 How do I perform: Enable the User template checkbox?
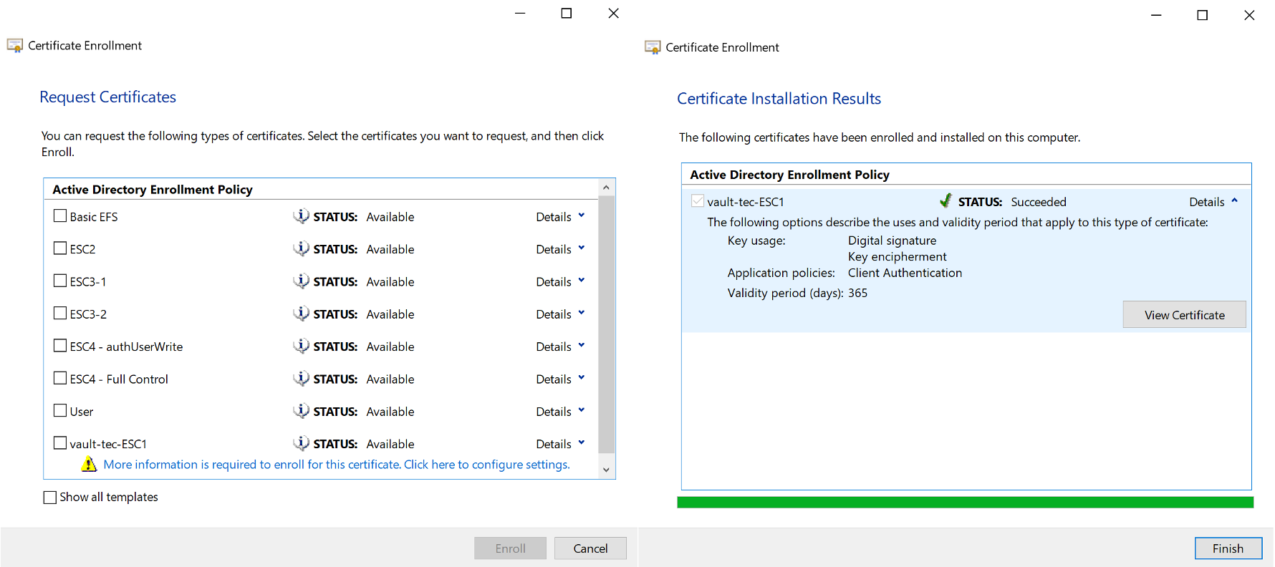(x=60, y=410)
